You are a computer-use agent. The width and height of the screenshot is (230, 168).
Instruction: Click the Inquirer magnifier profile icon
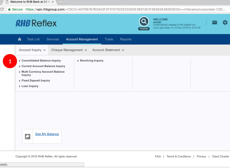click(x=144, y=22)
